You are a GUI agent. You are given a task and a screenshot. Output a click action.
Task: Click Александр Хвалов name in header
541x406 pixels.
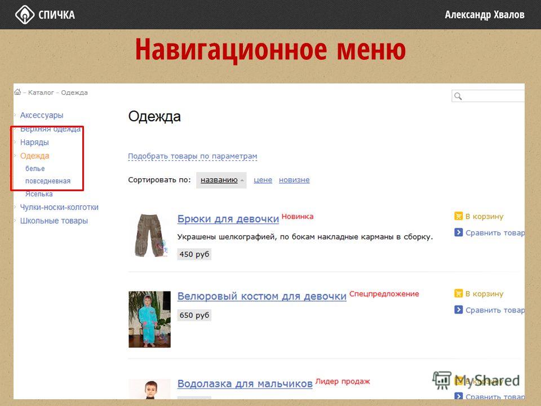pyautogui.click(x=485, y=15)
